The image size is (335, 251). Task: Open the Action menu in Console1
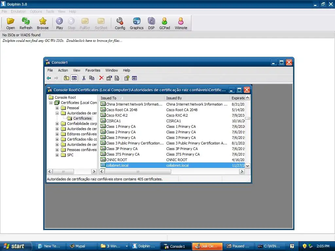click(x=63, y=70)
